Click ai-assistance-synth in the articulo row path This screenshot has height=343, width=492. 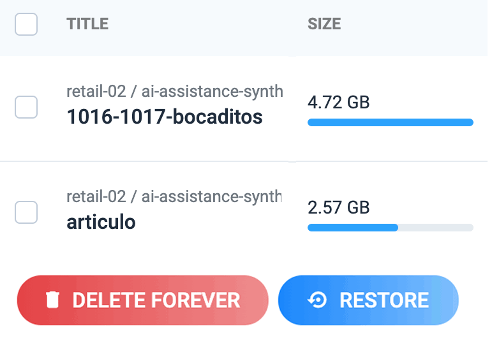pyautogui.click(x=211, y=197)
